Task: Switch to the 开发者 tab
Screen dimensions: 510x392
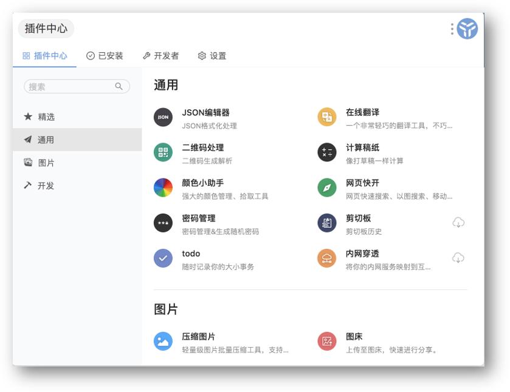Action: (x=162, y=56)
